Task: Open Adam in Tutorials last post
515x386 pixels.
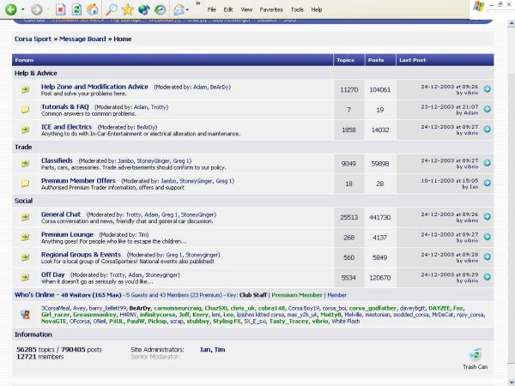Action: point(471,113)
